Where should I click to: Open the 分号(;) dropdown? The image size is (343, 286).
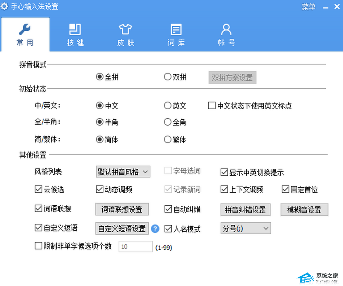246,228
